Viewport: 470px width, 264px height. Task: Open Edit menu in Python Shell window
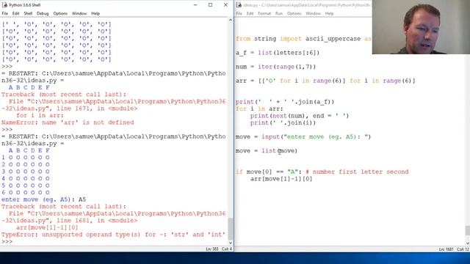click(x=15, y=13)
